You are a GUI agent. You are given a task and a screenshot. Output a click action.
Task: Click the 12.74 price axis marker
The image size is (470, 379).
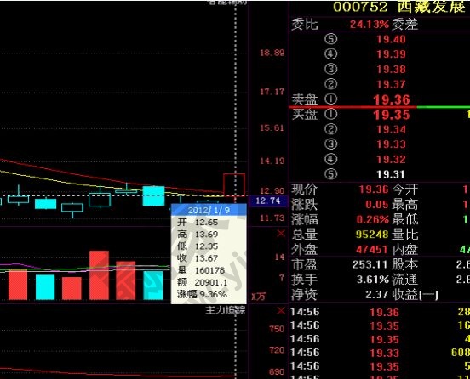pyautogui.click(x=267, y=201)
